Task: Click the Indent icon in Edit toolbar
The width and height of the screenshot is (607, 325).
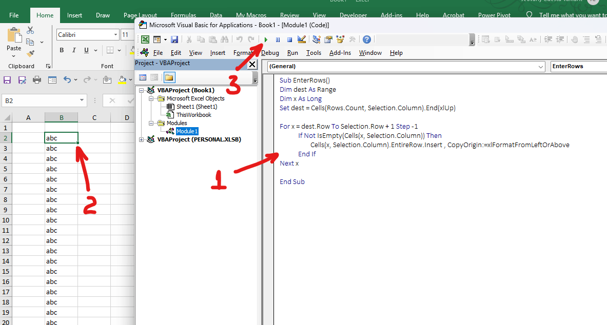Action: [x=548, y=39]
